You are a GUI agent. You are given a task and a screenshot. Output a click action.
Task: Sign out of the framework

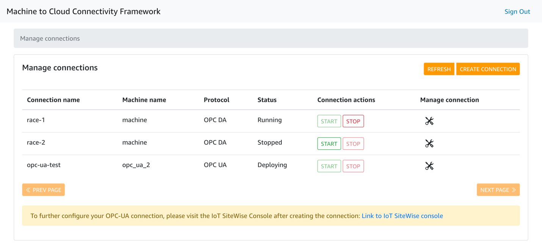click(x=517, y=11)
